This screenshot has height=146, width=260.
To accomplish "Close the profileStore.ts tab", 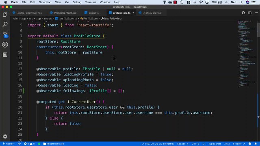I will pyautogui.click(x=133, y=13).
